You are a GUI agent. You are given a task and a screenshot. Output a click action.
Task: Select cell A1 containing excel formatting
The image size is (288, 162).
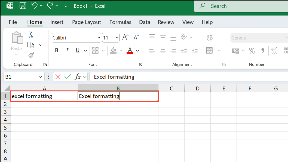pos(44,96)
